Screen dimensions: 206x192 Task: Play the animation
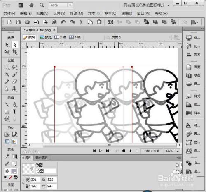coord(101,151)
